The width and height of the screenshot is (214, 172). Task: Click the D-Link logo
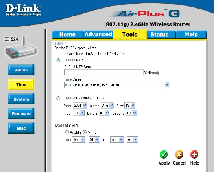tap(23, 10)
